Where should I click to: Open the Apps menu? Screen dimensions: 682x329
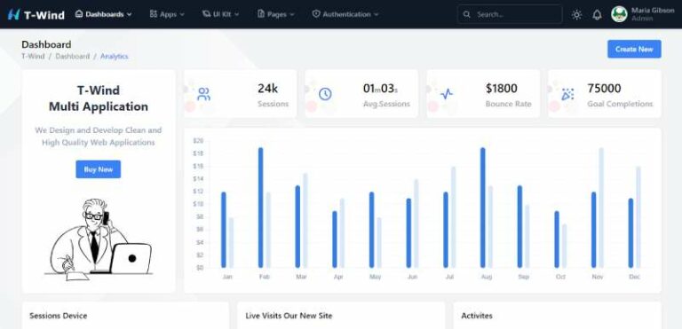(167, 14)
